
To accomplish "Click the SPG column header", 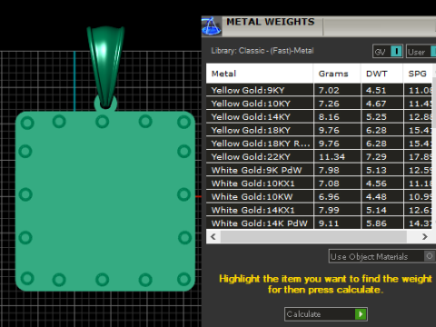I will [418, 74].
